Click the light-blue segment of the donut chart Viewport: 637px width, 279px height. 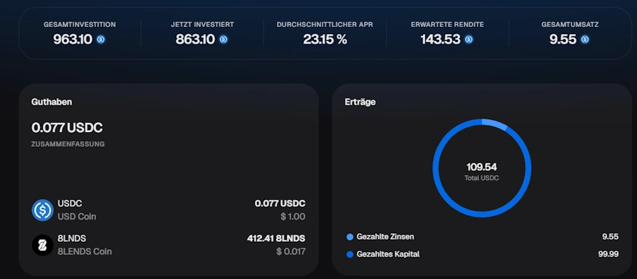495,124
